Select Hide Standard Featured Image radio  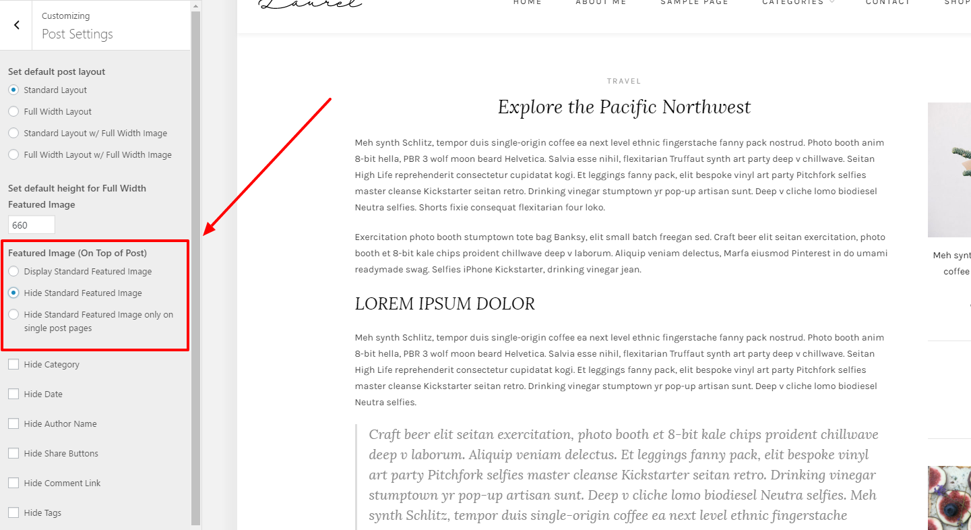(x=13, y=293)
